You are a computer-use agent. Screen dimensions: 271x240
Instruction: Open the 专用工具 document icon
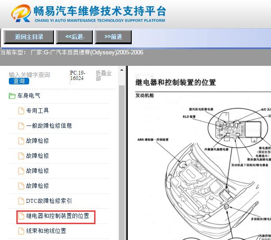tap(21, 111)
